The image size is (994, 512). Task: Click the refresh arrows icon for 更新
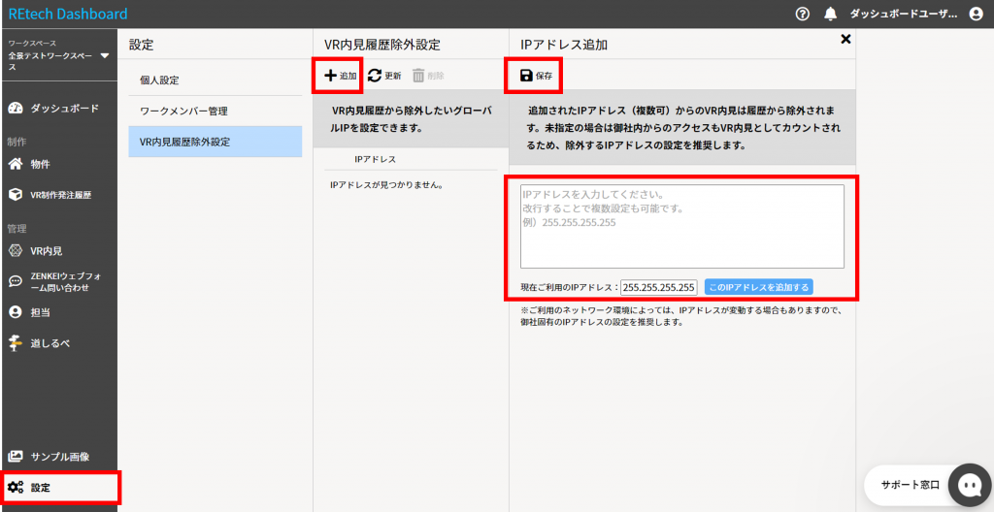tap(375, 76)
